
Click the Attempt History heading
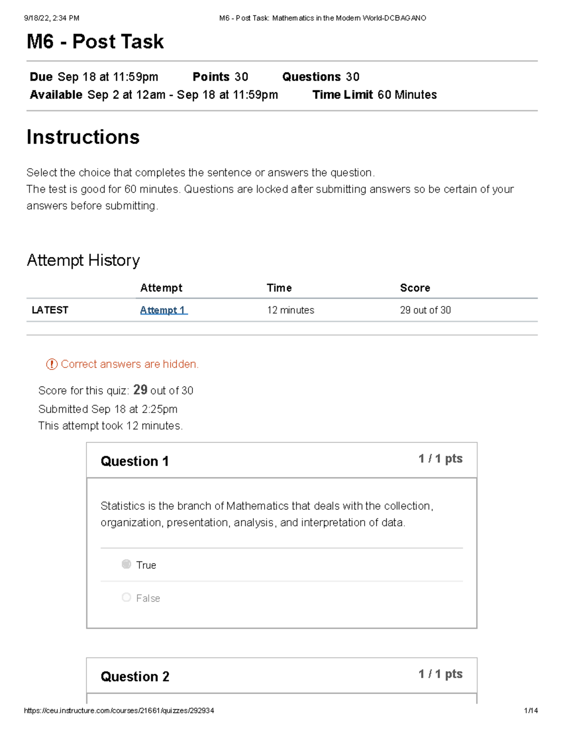pyautogui.click(x=83, y=260)
